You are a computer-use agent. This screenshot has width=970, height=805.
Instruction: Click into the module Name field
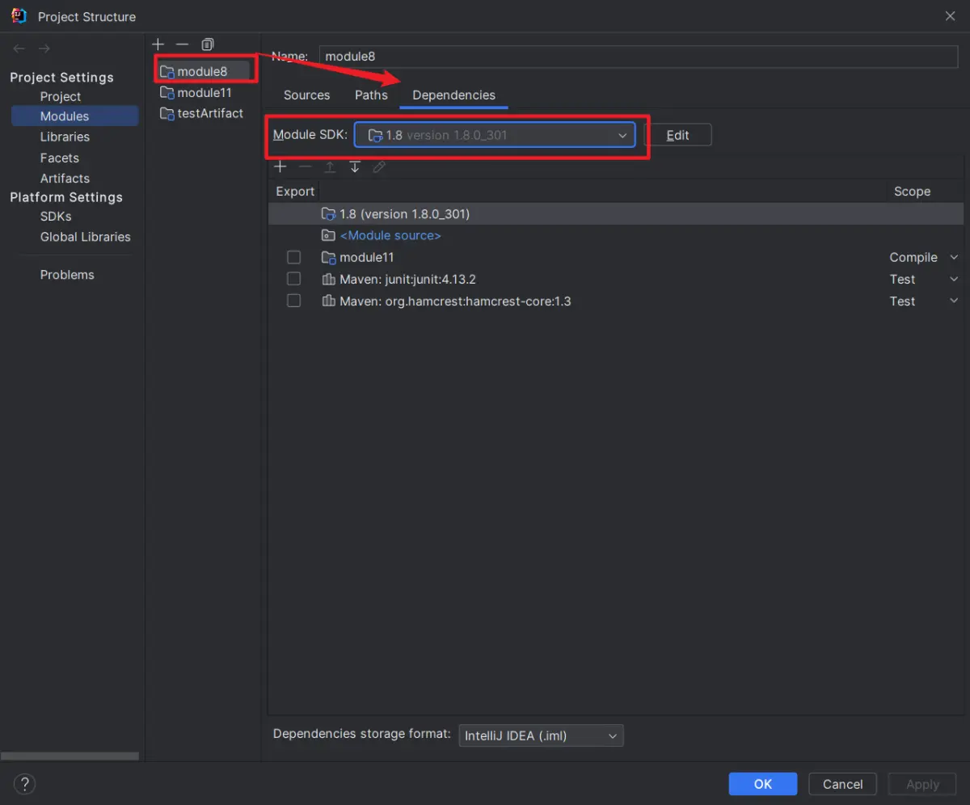[638, 56]
